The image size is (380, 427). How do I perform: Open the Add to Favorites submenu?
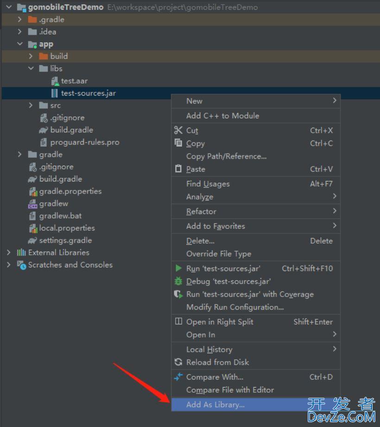pos(256,226)
